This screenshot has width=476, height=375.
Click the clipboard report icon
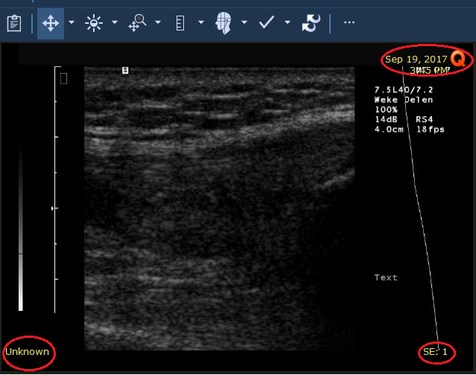point(13,23)
